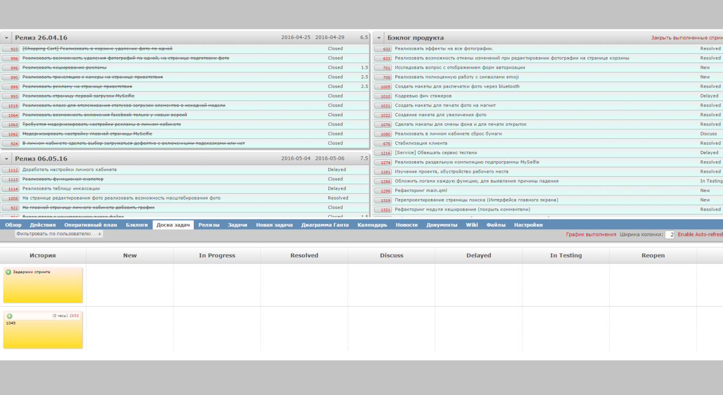The height and width of the screenshot is (395, 723).
Task: Open issue ID badge 701
Action: [x=383, y=68]
